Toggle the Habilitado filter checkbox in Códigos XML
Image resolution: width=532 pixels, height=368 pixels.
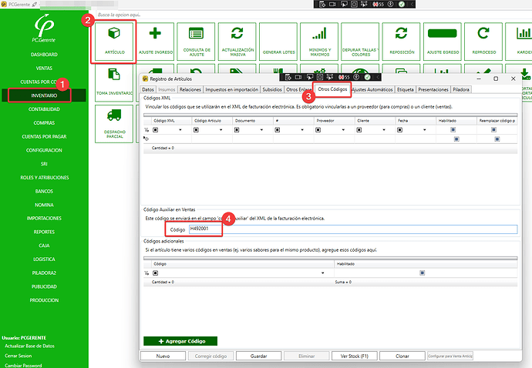456,130
